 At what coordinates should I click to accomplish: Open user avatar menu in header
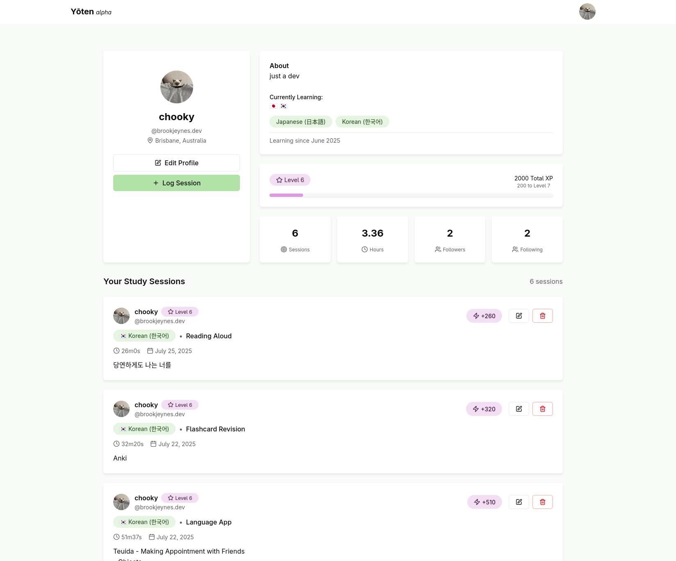pyautogui.click(x=587, y=11)
